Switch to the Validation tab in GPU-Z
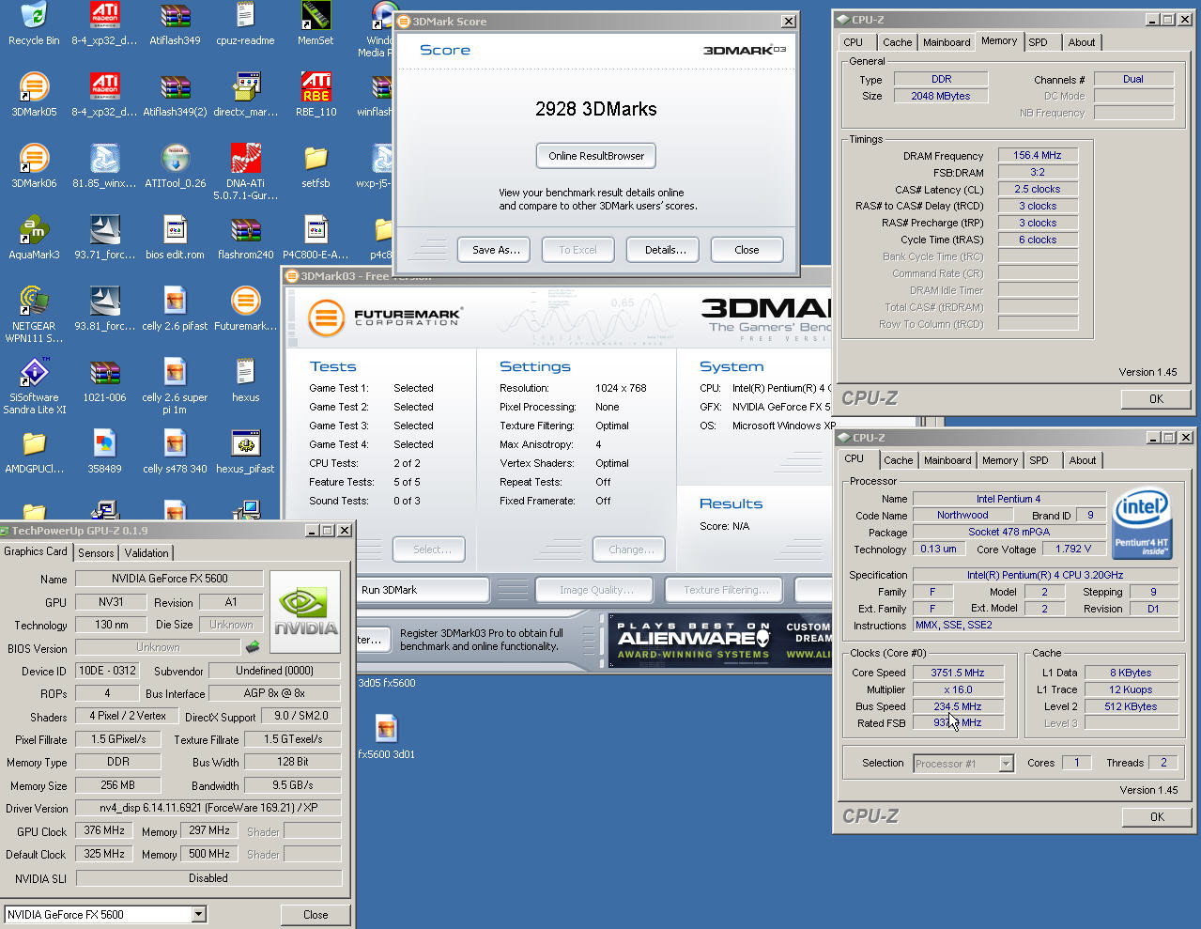The width and height of the screenshot is (1201, 929). (146, 553)
